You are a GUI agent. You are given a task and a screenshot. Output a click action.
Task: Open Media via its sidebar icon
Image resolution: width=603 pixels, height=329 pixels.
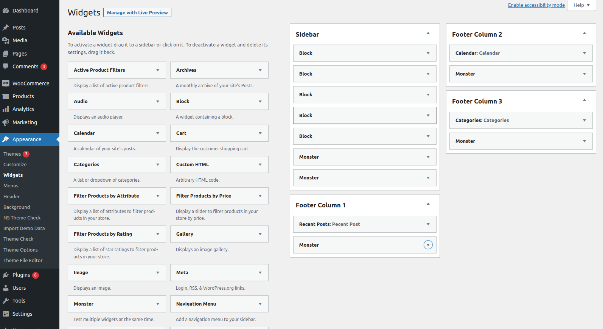6,40
